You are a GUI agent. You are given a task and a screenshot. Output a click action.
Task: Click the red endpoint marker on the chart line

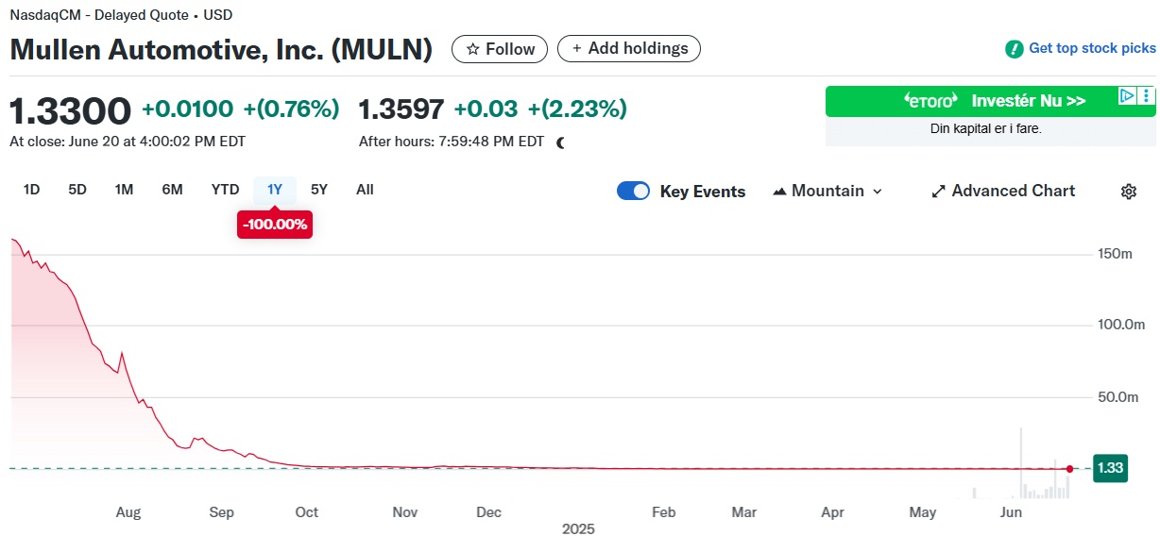pyautogui.click(x=1069, y=469)
